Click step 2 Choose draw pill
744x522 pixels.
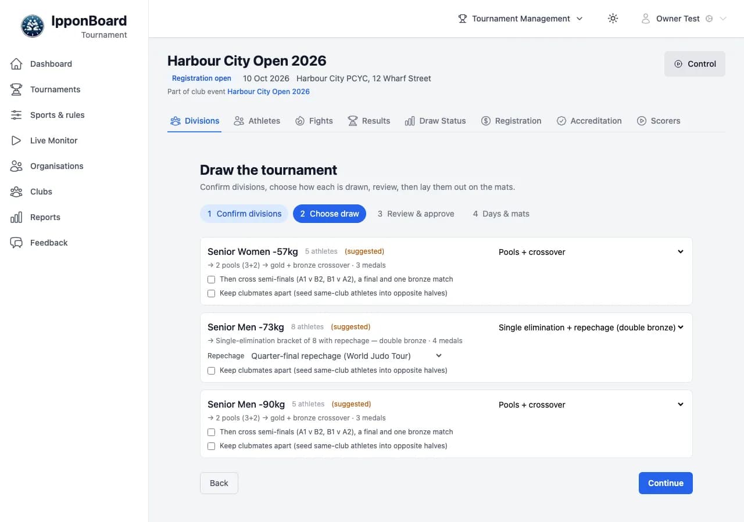click(x=330, y=214)
